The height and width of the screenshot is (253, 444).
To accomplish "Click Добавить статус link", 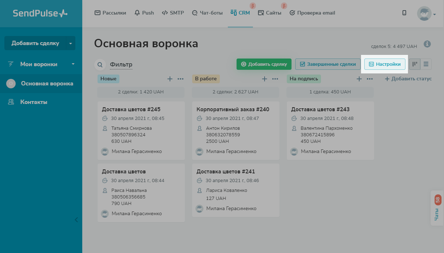I will point(408,79).
